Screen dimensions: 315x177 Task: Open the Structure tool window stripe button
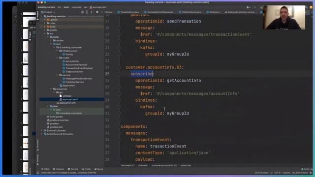point(37,146)
